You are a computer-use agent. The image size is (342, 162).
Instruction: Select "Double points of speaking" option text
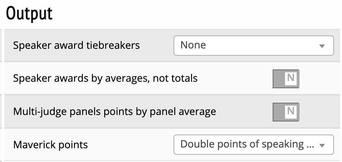242,144
